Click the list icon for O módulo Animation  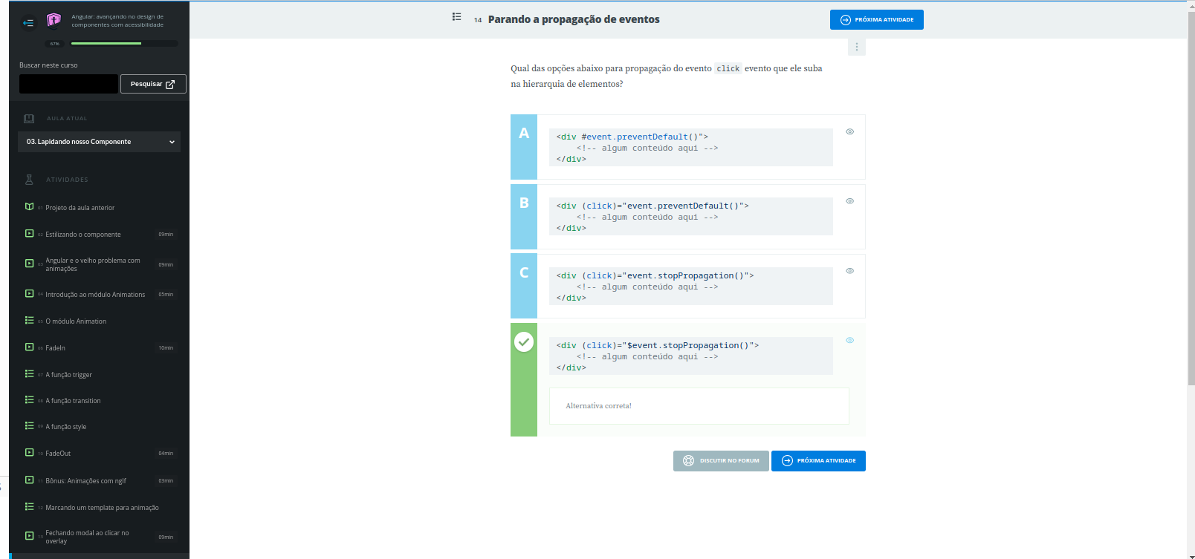click(x=29, y=321)
